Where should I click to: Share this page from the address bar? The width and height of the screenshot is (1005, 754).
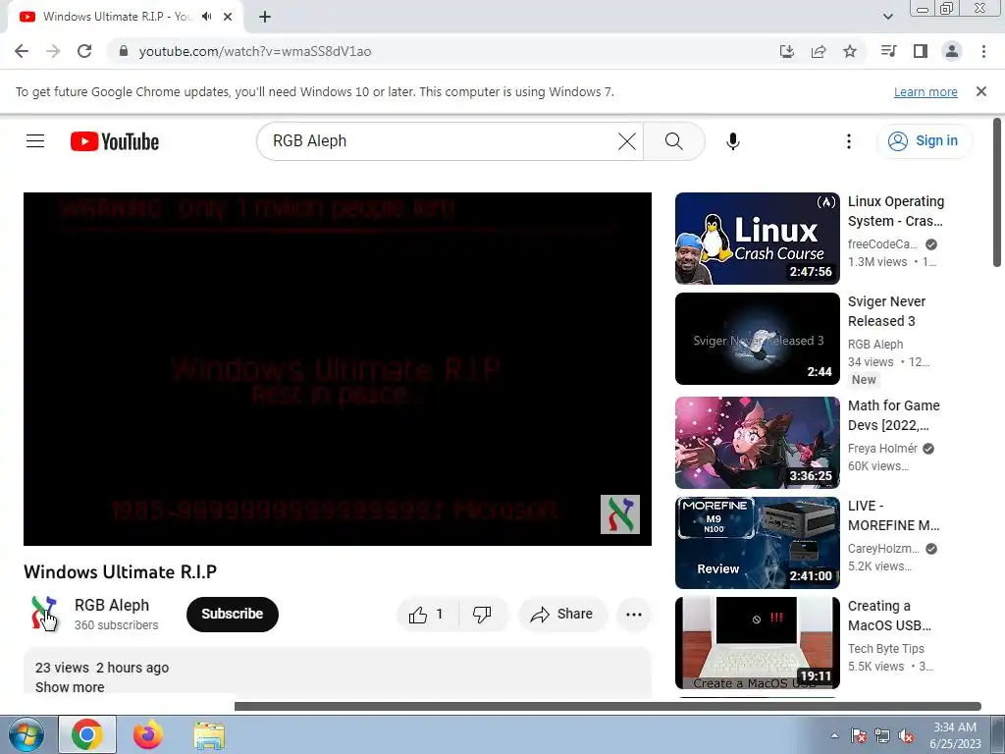pyautogui.click(x=819, y=51)
